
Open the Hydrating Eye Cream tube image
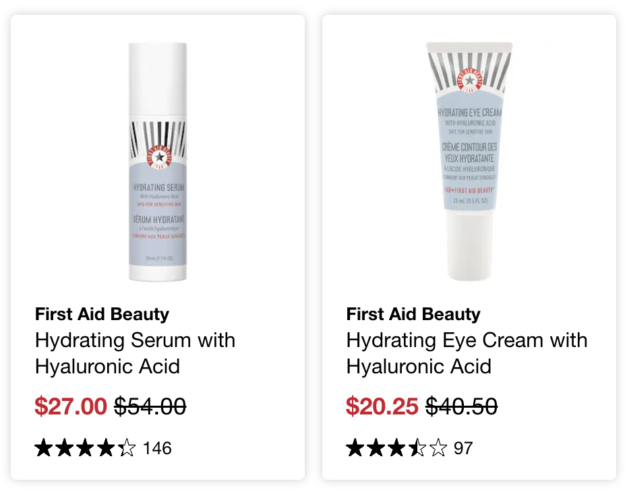pos(469,161)
